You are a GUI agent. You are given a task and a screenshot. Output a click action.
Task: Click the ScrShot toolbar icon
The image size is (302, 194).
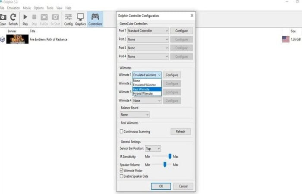55,19
